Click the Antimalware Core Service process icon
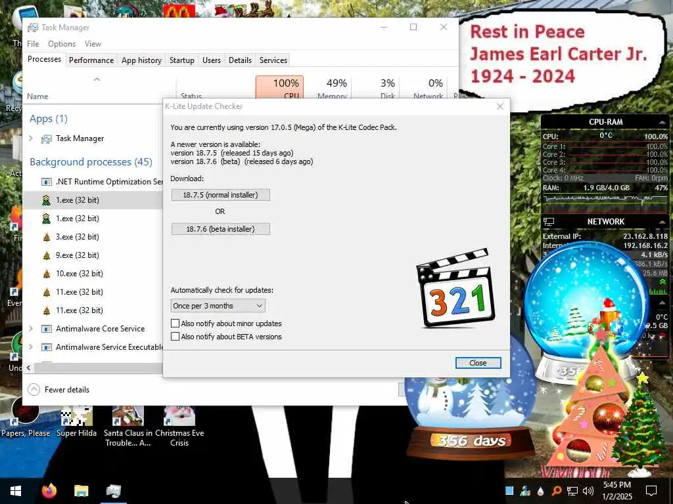The width and height of the screenshot is (673, 504). point(47,329)
